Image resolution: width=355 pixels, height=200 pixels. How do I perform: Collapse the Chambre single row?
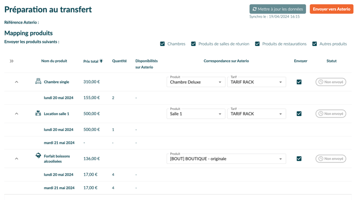[x=17, y=82]
